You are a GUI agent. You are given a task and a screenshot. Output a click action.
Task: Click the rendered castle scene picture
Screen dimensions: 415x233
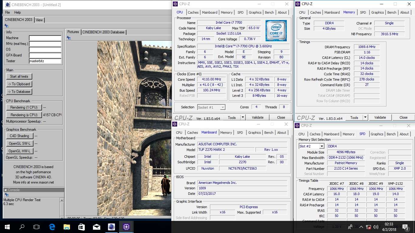[134, 129]
